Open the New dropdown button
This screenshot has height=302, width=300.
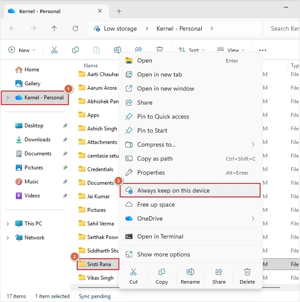pyautogui.click(x=22, y=50)
